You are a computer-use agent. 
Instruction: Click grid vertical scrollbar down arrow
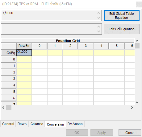[137, 102]
